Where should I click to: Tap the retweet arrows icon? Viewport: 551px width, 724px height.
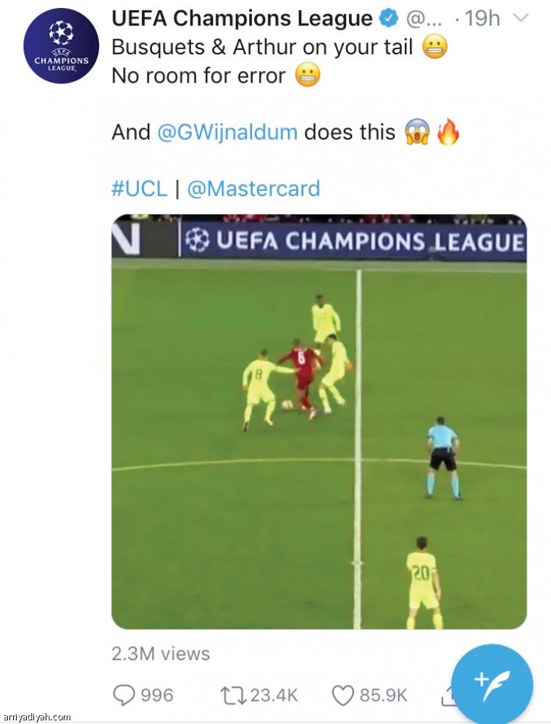click(x=234, y=695)
